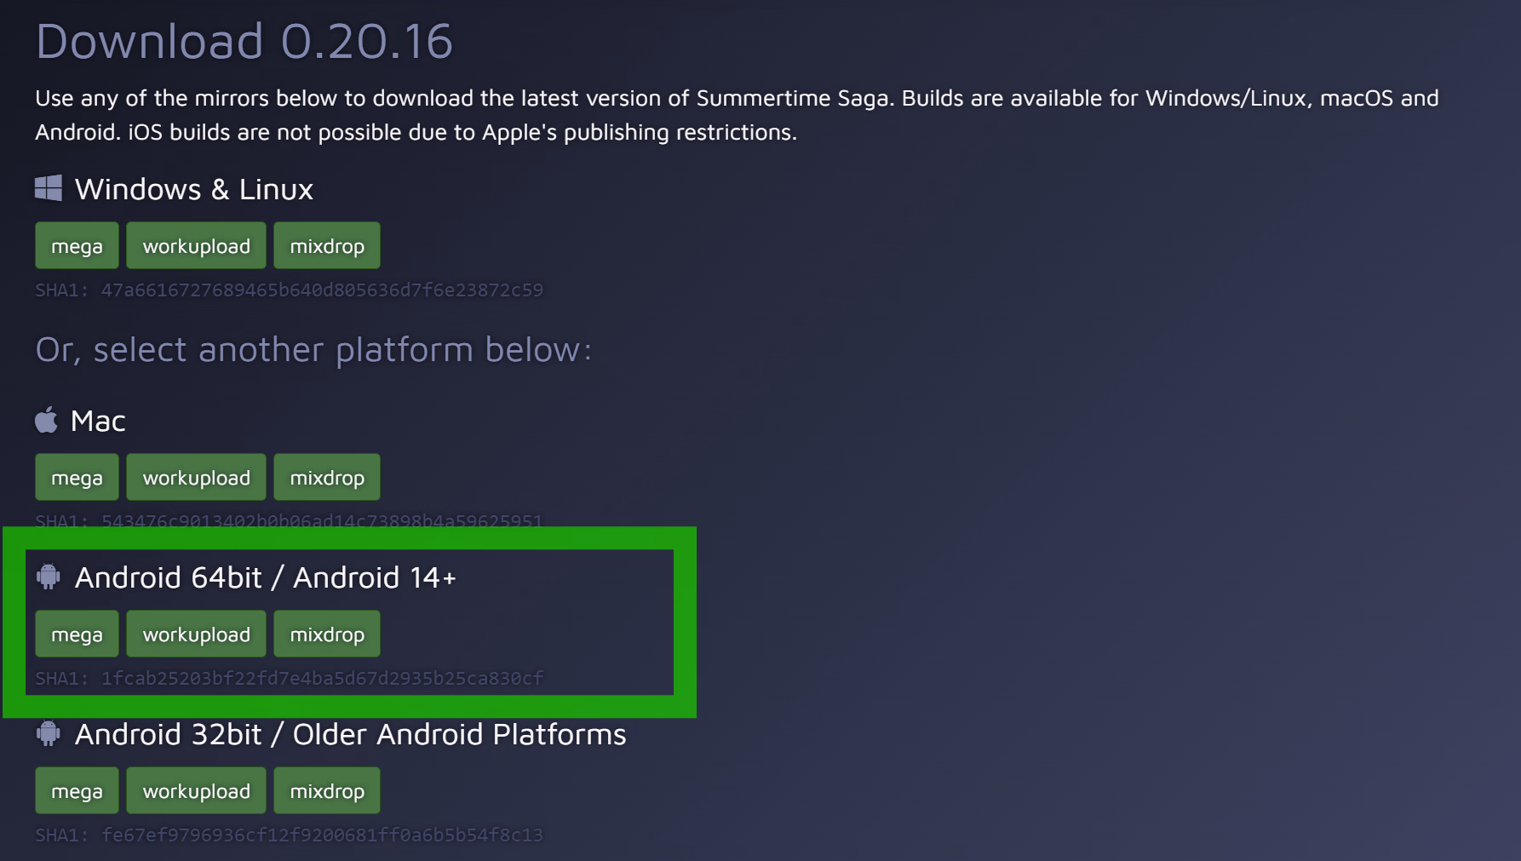Viewport: 1521px width, 861px height.
Task: Click the Android 32bit robot icon
Action: pyautogui.click(x=49, y=733)
